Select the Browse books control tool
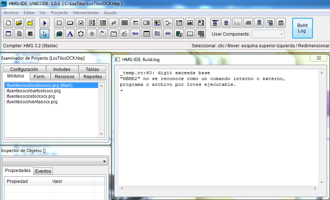The image size is (330, 200). (x=59, y=34)
